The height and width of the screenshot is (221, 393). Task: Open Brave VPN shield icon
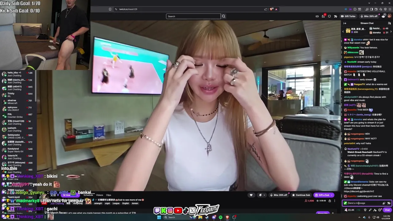click(385, 9)
